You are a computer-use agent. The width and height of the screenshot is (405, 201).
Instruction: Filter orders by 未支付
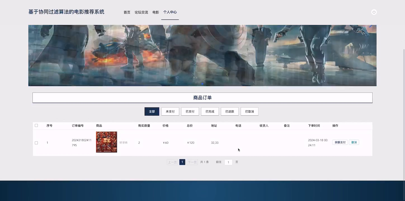click(170, 111)
